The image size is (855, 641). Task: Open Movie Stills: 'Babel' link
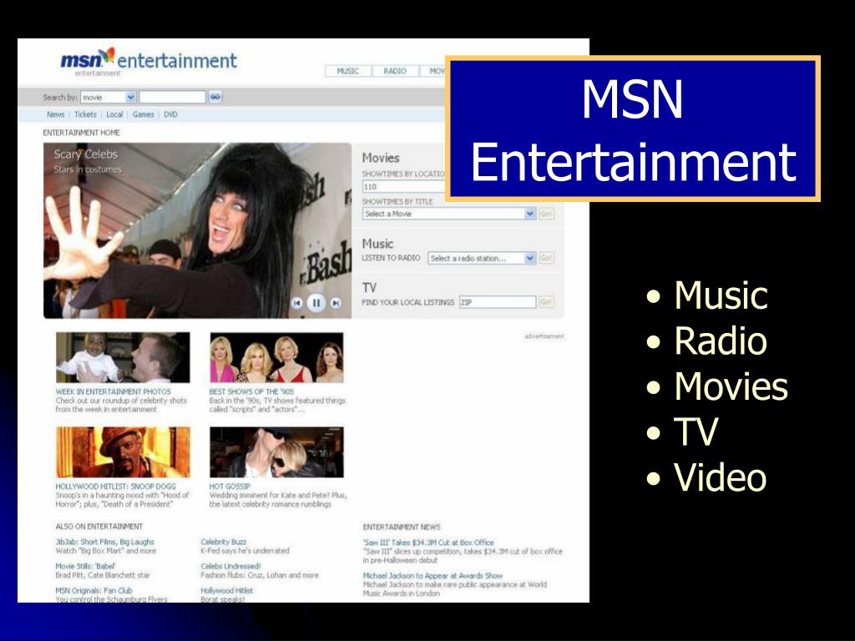(x=85, y=566)
